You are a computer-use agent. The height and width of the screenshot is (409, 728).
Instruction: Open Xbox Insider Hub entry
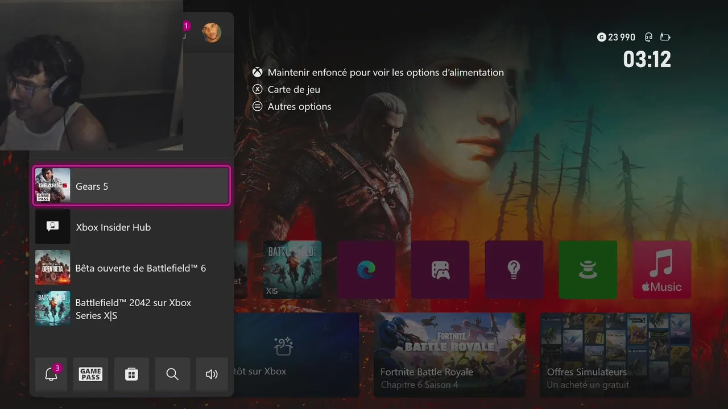[x=132, y=227]
